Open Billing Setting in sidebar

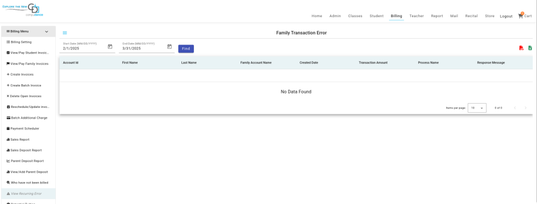28,42
